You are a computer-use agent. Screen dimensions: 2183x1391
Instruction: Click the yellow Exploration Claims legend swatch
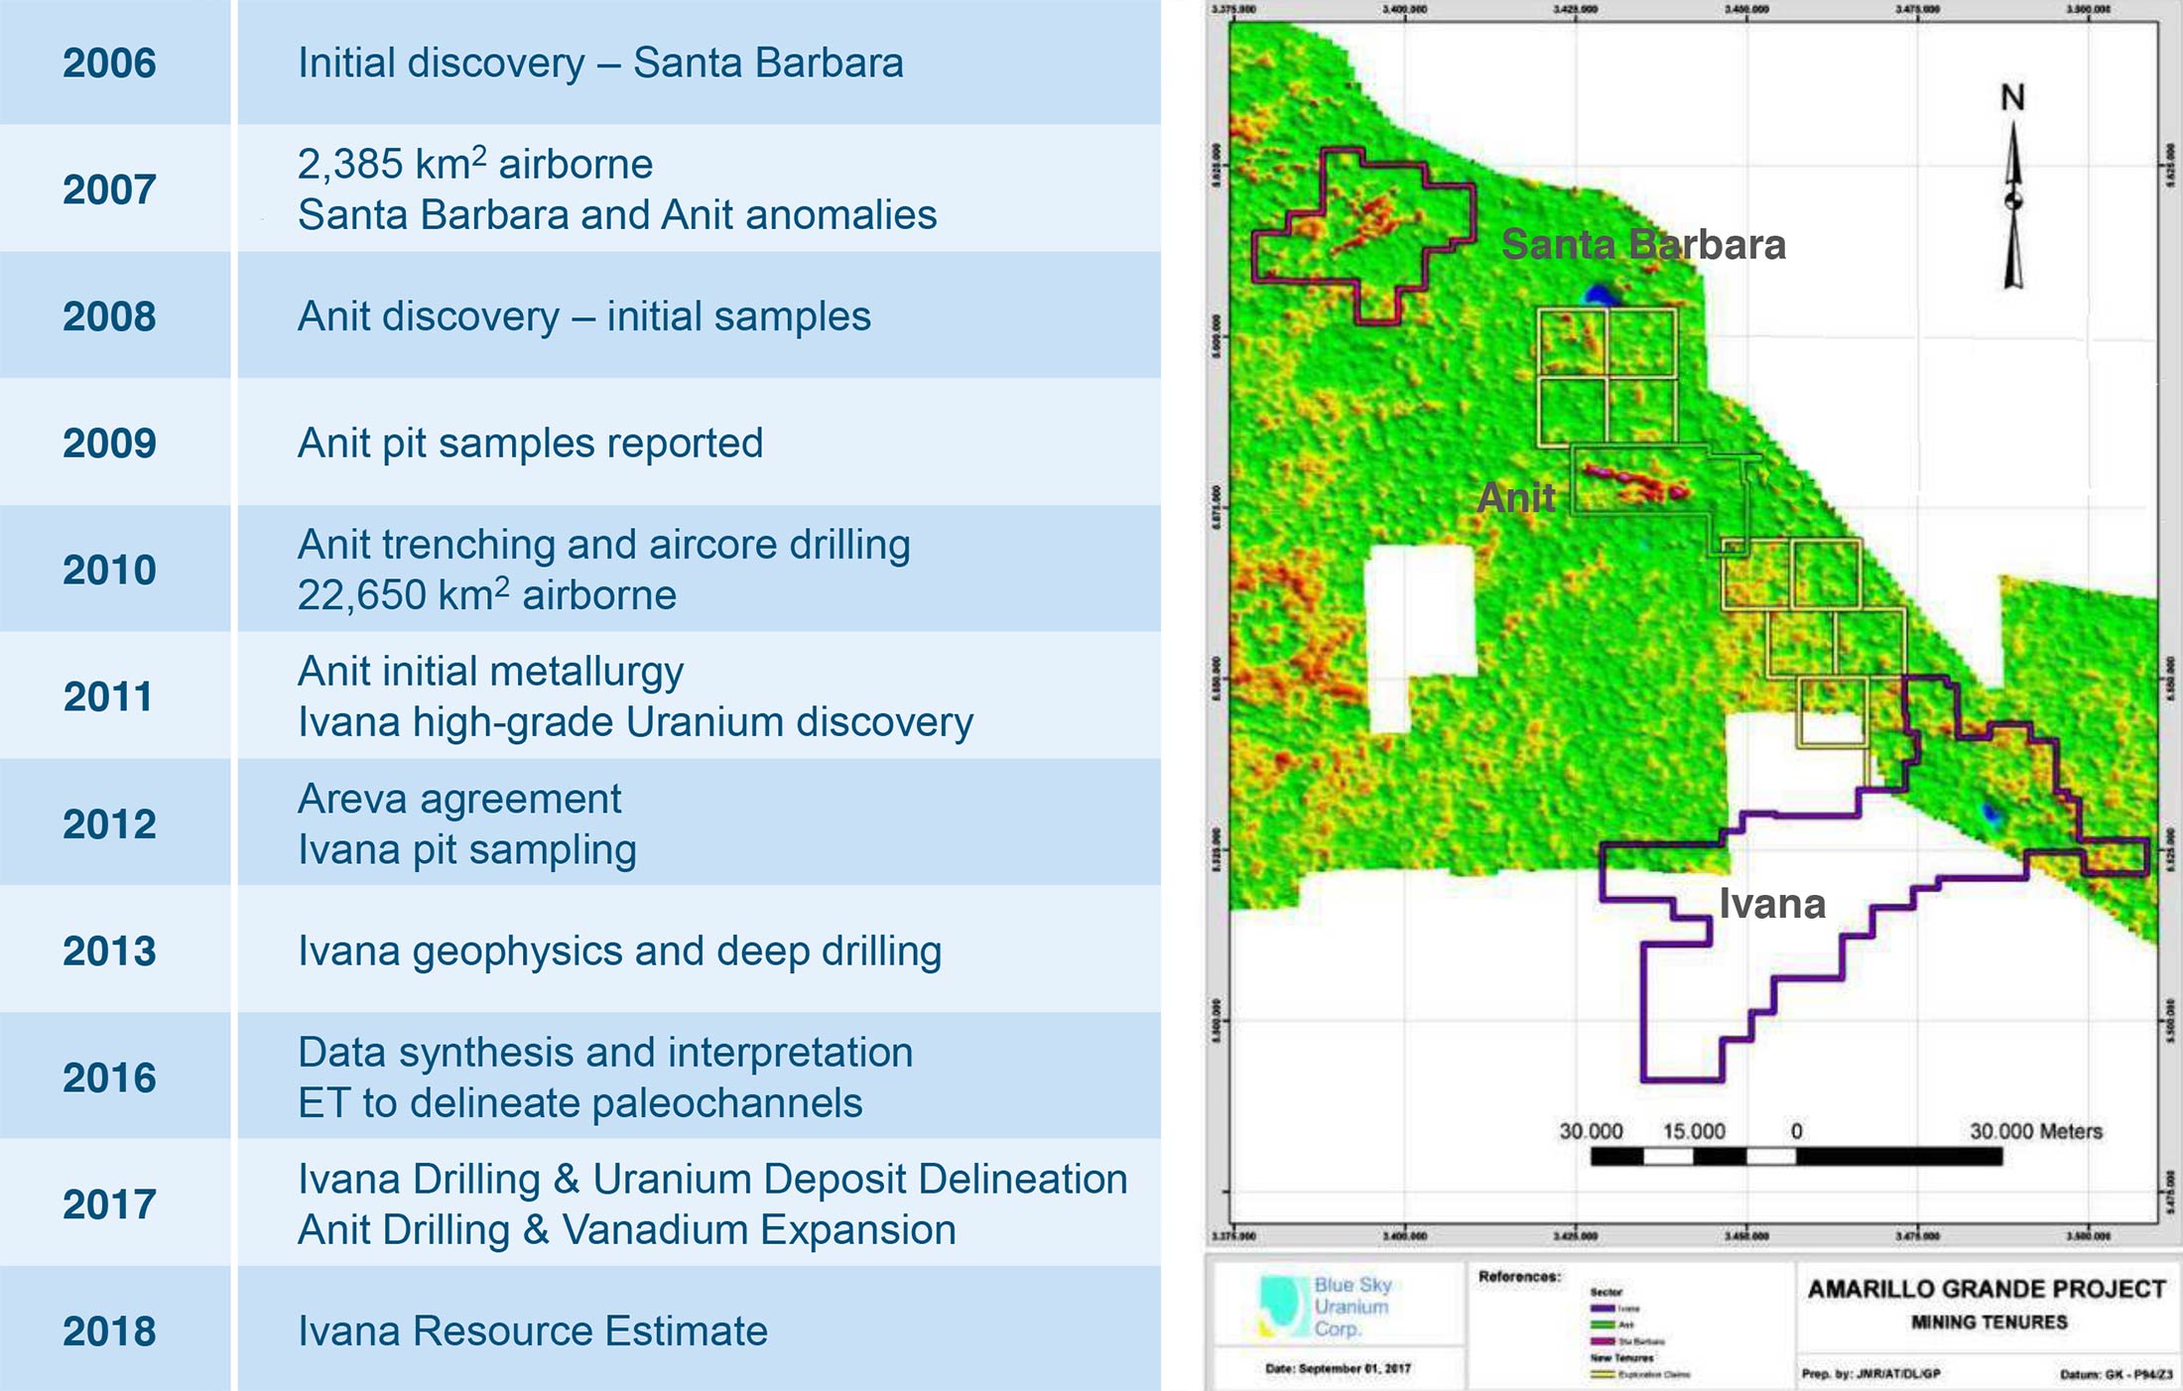point(1604,1375)
